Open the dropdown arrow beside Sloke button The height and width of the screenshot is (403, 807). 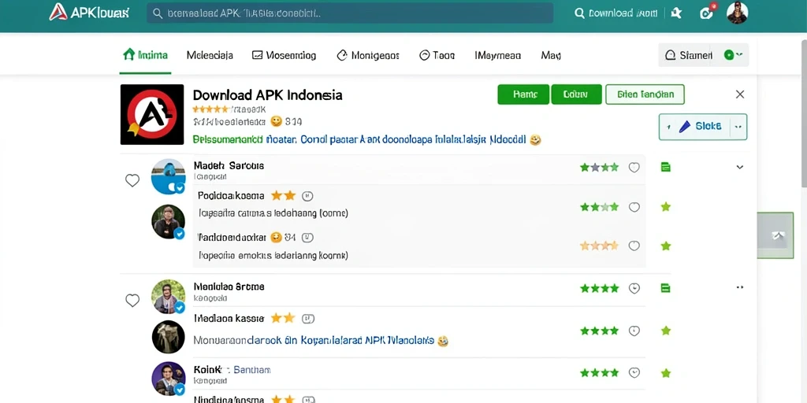pyautogui.click(x=738, y=127)
